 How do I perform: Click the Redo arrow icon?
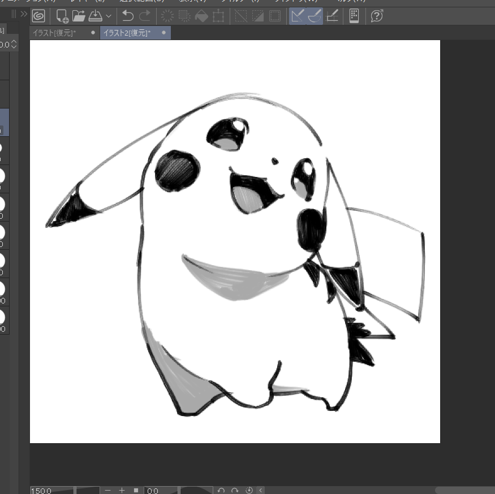(x=145, y=16)
